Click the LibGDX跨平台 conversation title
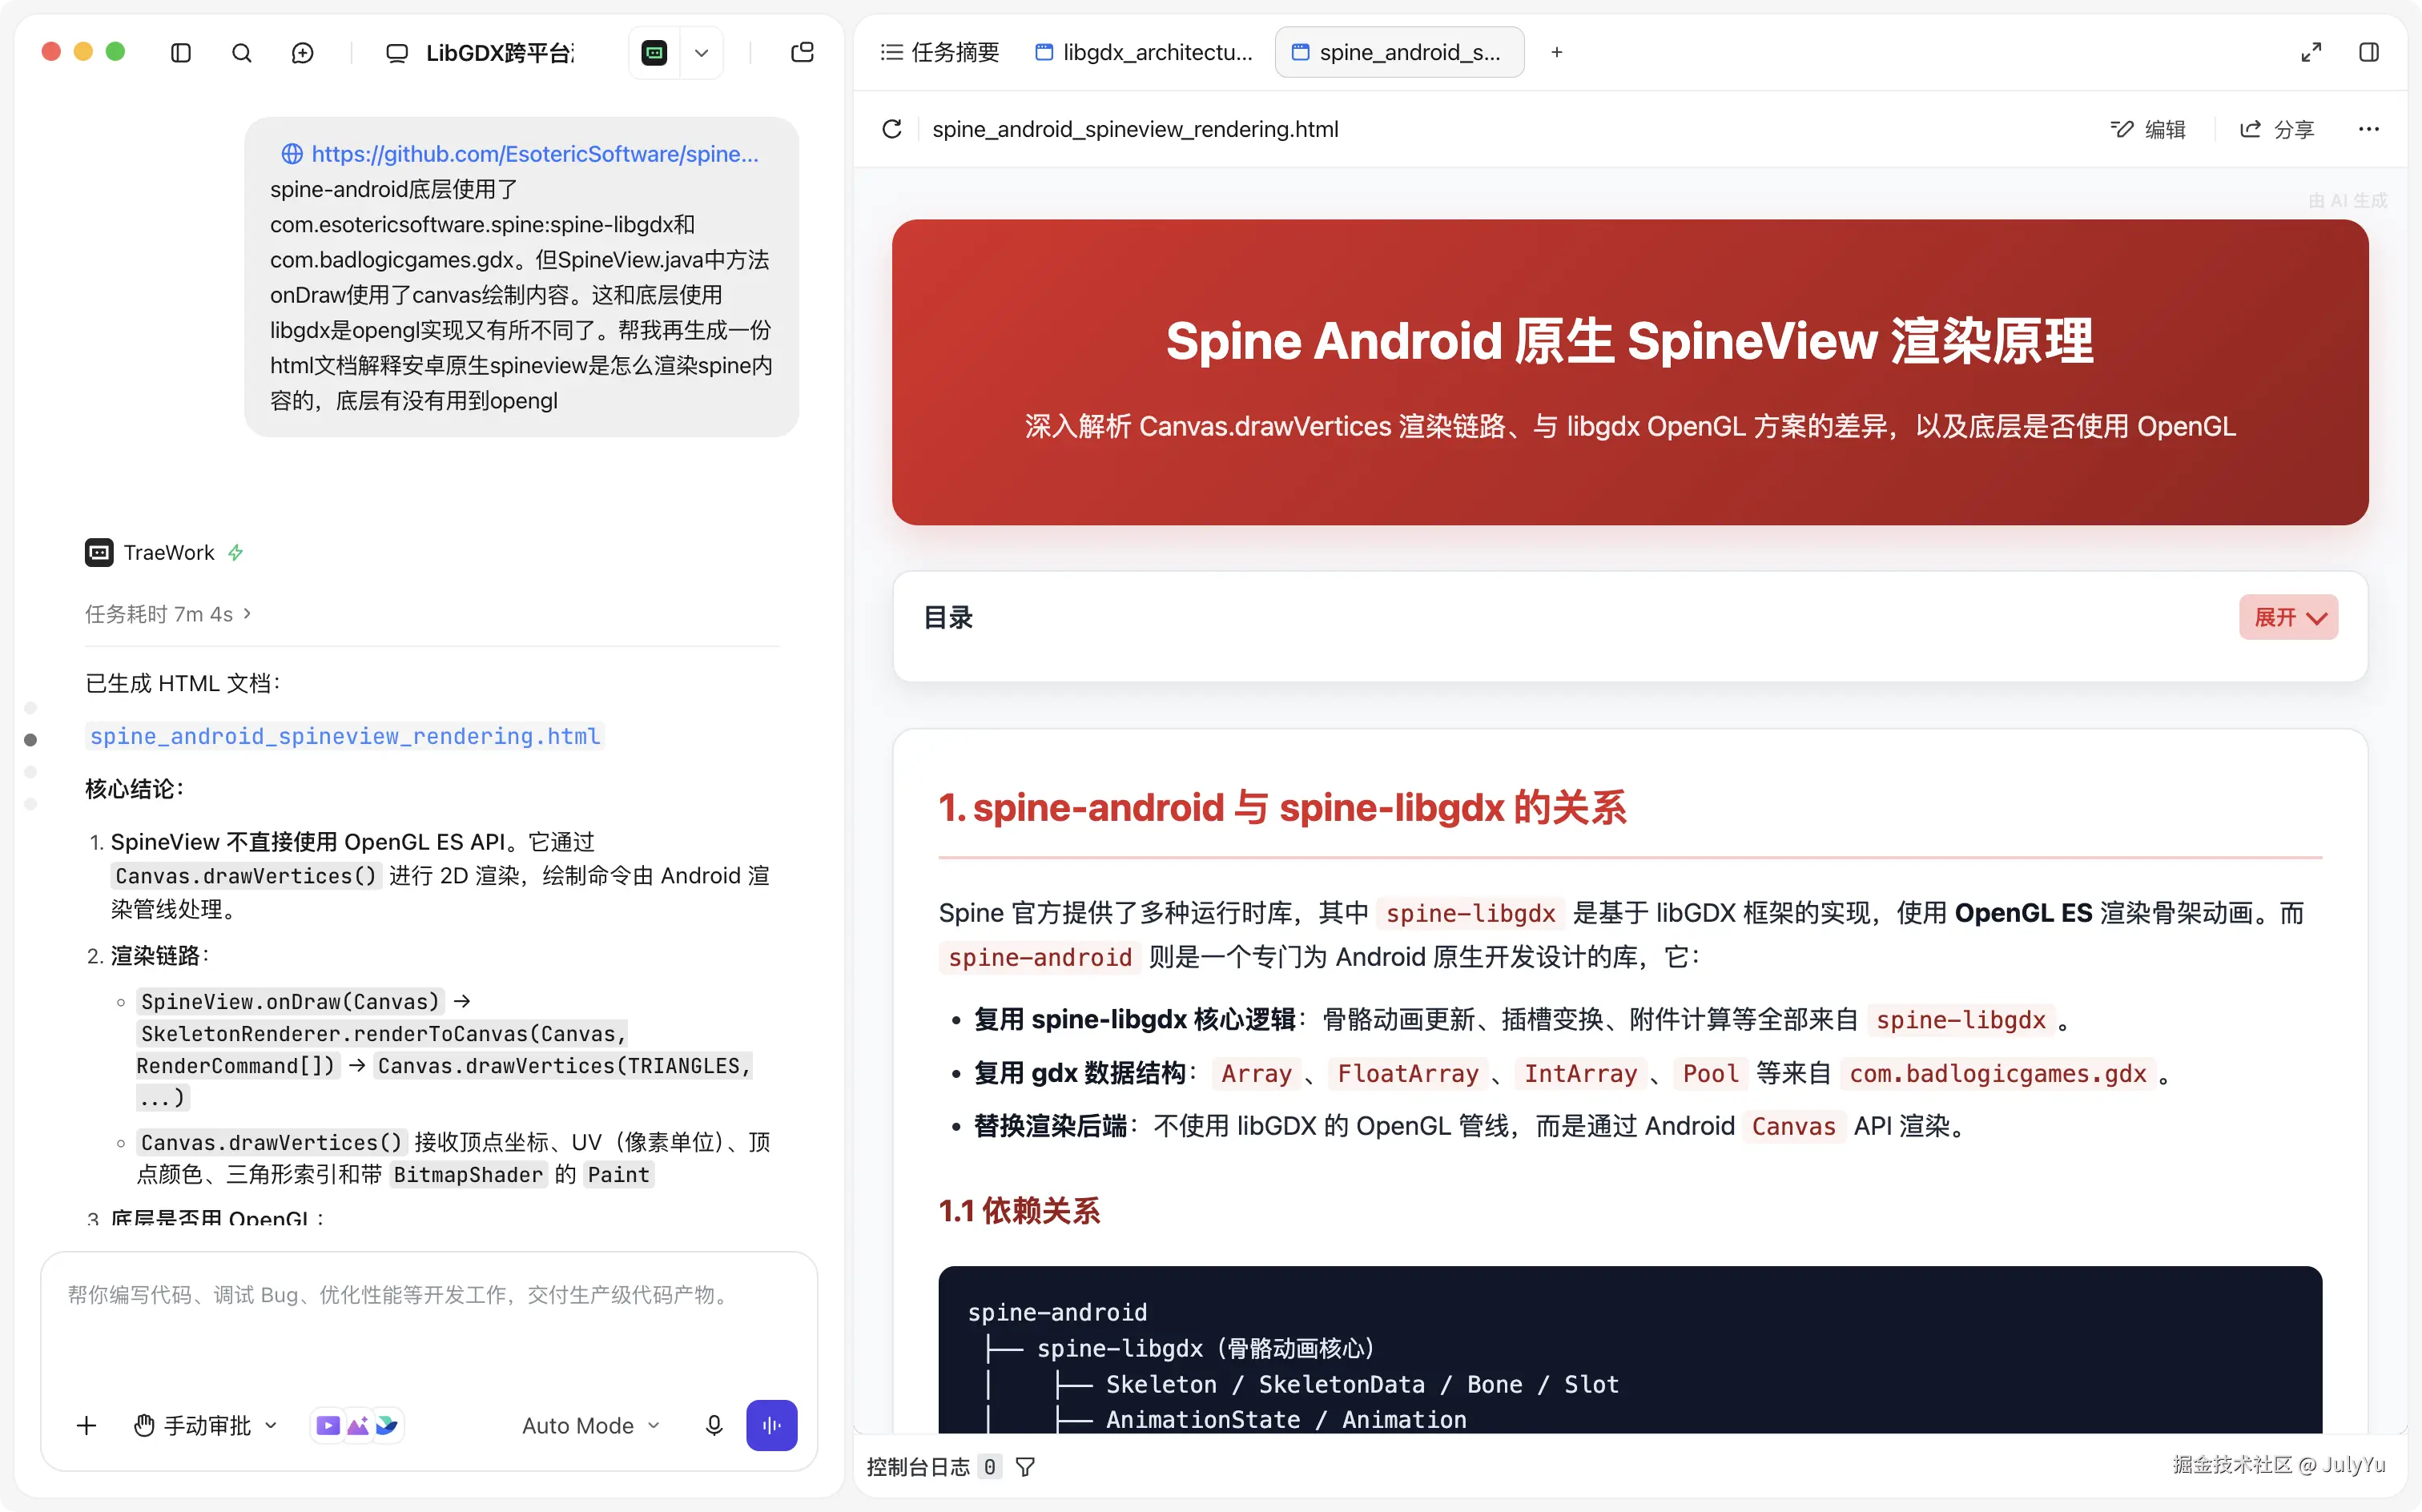The image size is (2422, 1512). (x=499, y=53)
